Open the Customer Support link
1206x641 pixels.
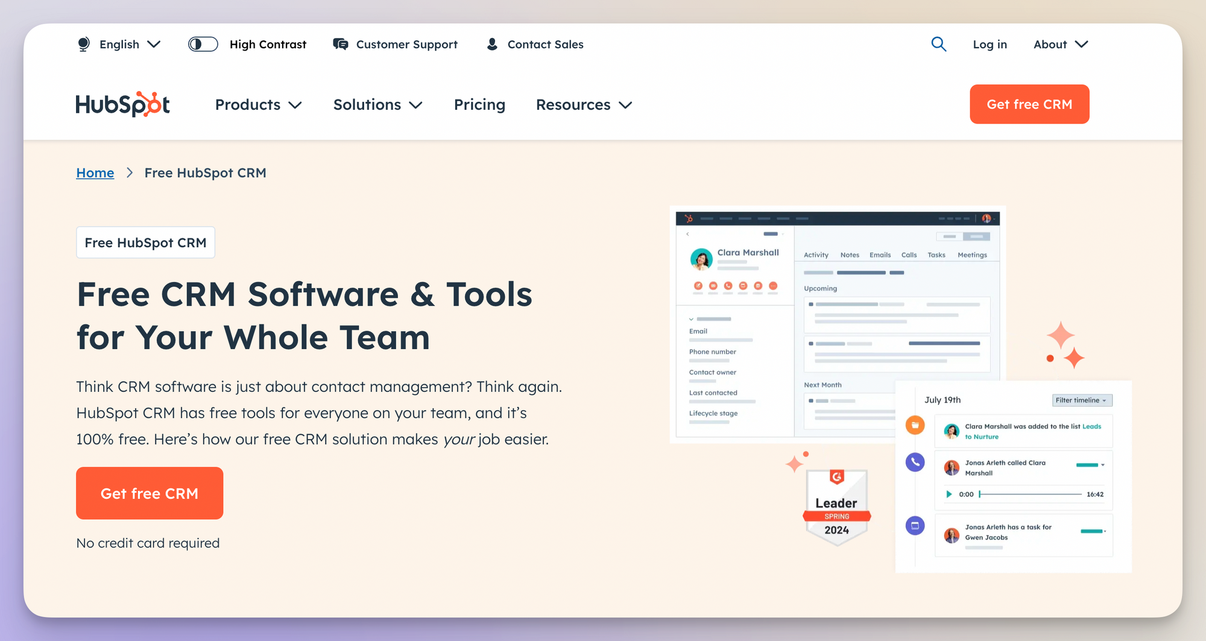(x=406, y=44)
